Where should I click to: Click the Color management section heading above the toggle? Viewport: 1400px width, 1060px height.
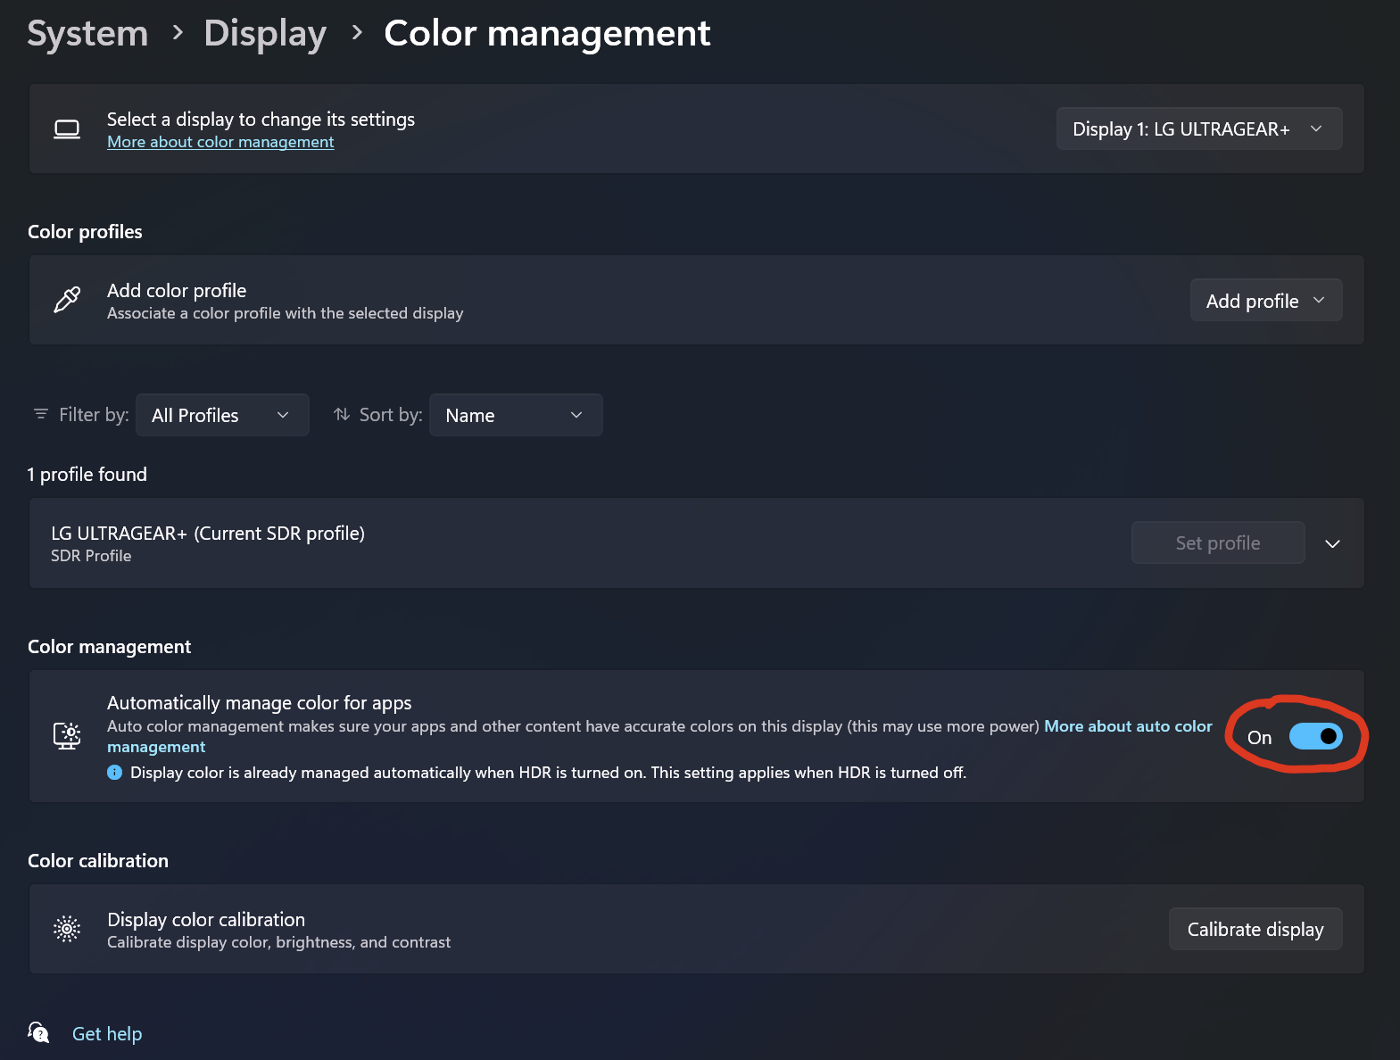[x=109, y=647]
